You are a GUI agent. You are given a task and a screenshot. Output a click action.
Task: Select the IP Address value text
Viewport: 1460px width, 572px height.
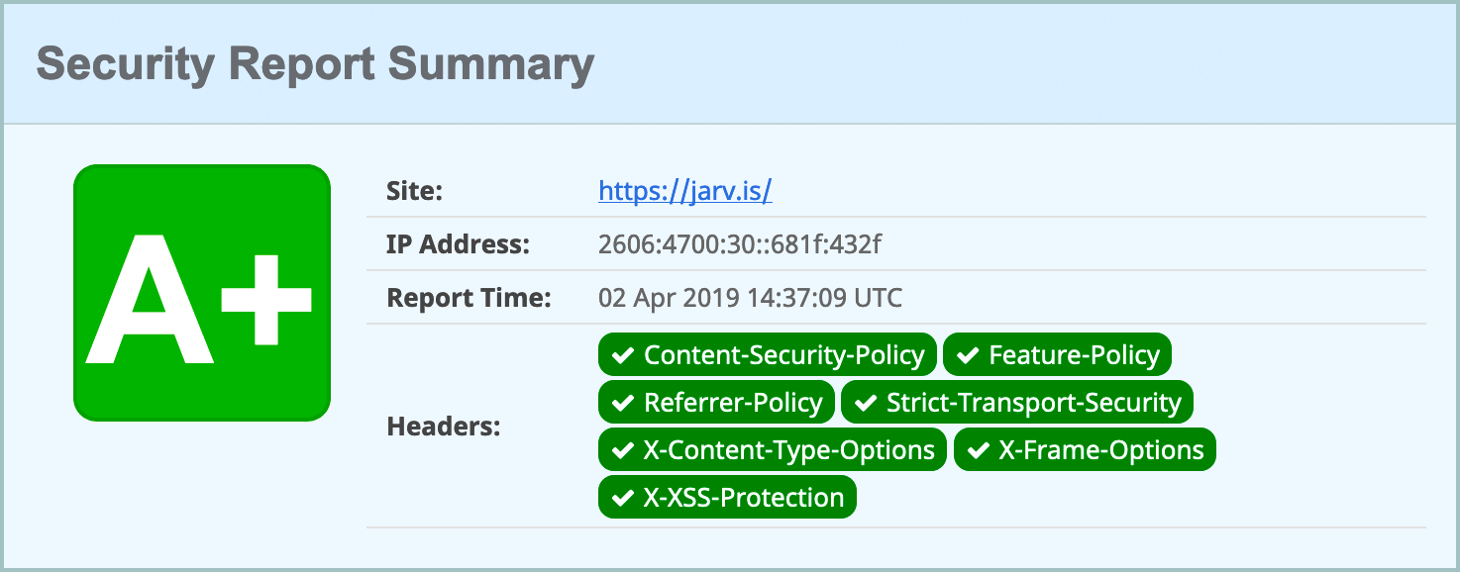point(740,243)
